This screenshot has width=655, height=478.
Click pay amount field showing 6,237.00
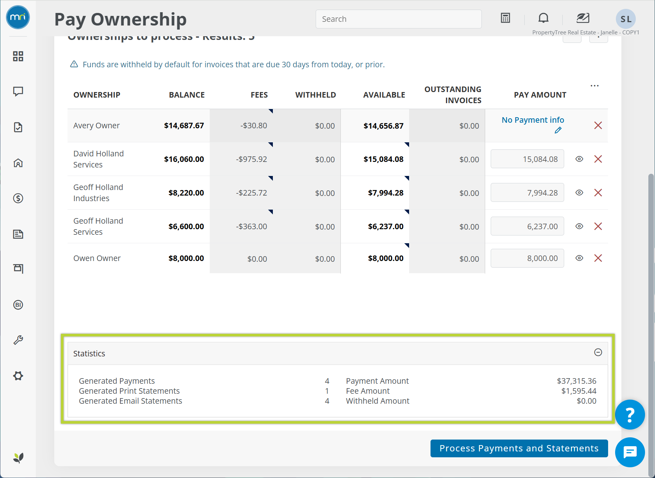[527, 226]
